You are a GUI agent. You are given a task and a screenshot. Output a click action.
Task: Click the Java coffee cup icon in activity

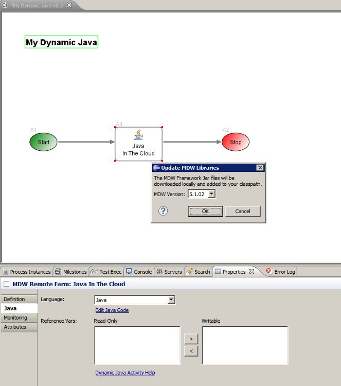coord(138,135)
